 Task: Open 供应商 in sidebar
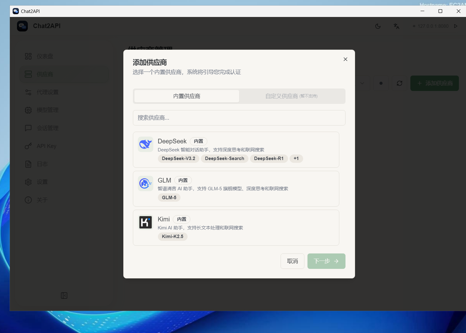(x=64, y=74)
